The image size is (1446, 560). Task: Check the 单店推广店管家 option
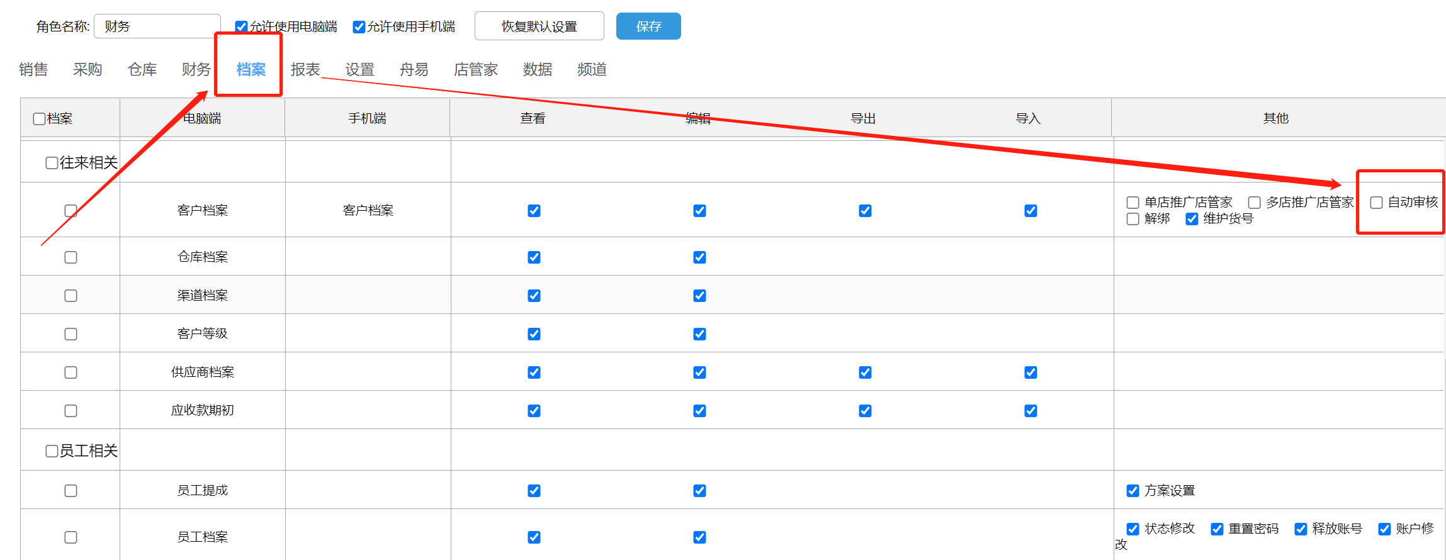(x=1133, y=203)
